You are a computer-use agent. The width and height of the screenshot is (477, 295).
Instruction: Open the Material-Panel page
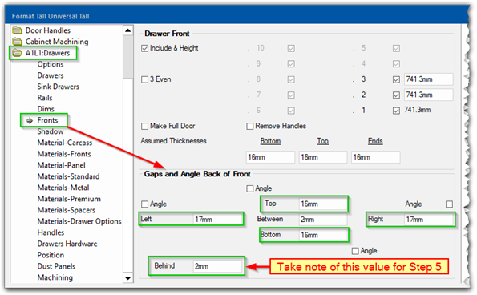(x=62, y=165)
